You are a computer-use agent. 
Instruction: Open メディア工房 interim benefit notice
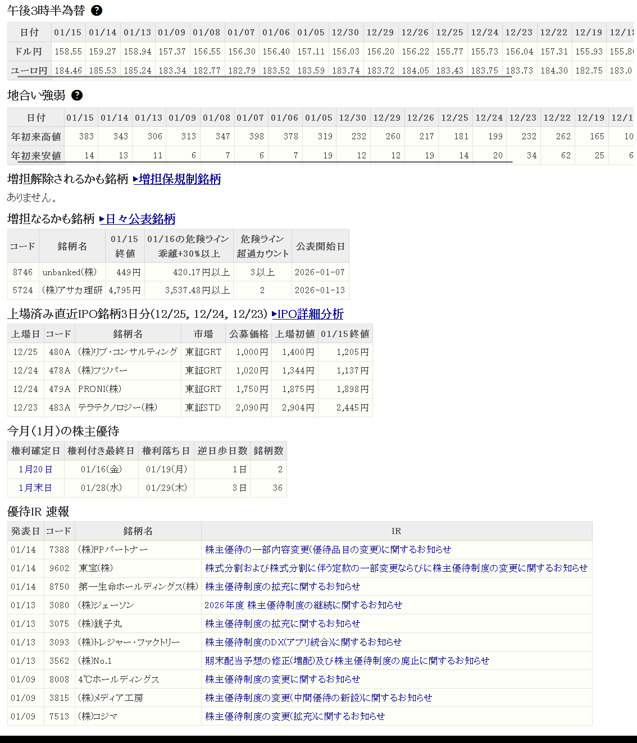tap(319, 698)
